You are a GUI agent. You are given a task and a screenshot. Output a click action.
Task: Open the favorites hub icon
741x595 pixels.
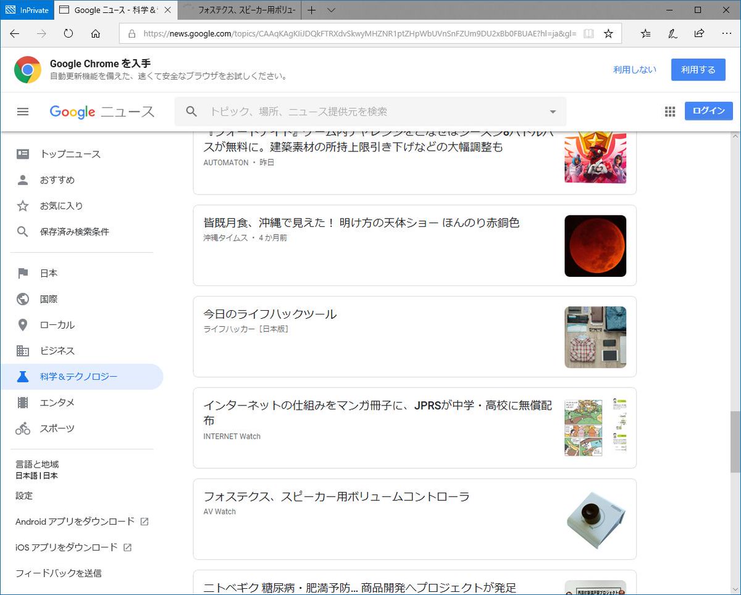pos(645,33)
